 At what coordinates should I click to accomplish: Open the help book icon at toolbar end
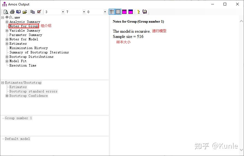(145, 12)
